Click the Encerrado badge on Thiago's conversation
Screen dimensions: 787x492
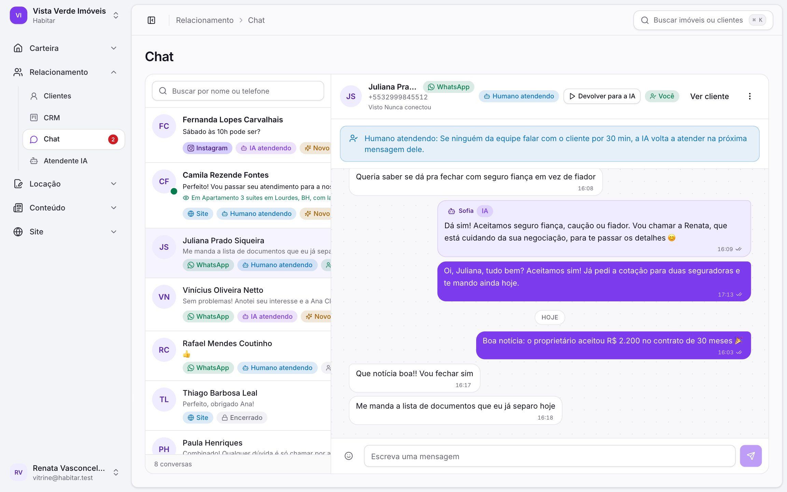[x=242, y=418]
